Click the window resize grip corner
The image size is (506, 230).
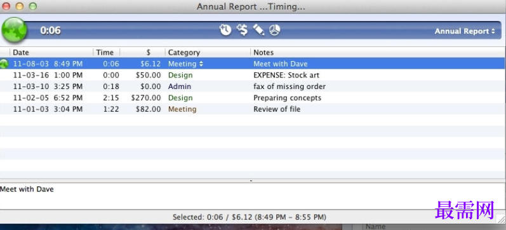[501, 220]
